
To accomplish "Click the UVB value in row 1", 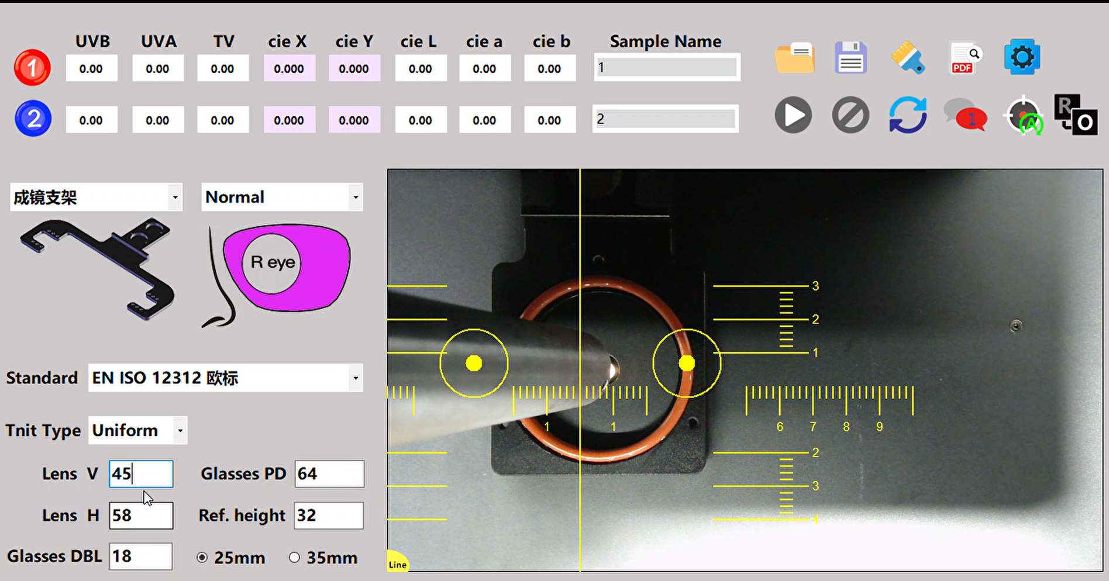I will [x=91, y=68].
